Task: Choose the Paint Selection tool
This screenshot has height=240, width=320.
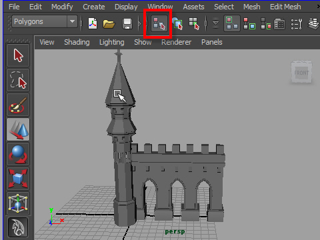Action: click(x=18, y=105)
